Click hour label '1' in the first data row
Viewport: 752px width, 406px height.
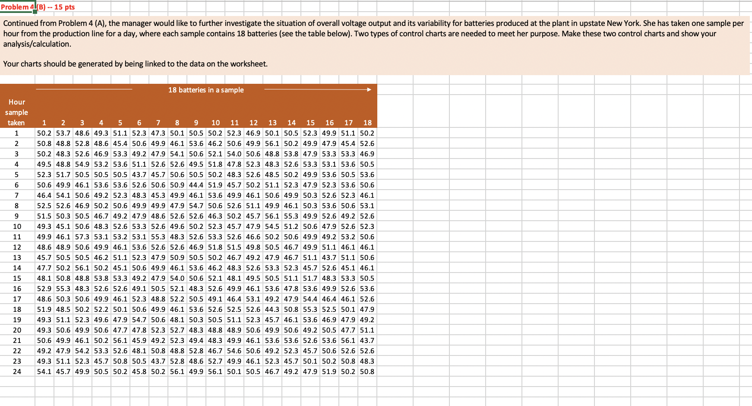tap(17, 133)
